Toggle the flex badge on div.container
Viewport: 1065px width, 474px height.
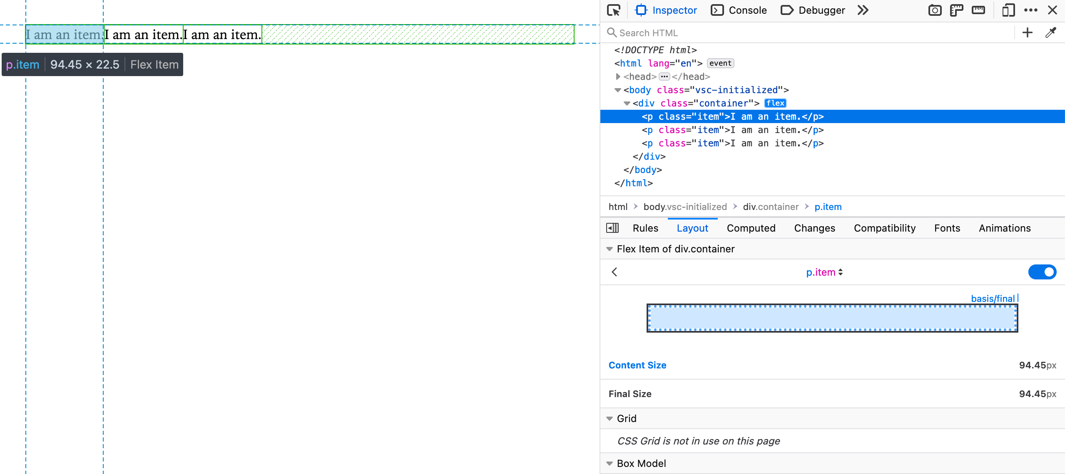click(x=775, y=103)
